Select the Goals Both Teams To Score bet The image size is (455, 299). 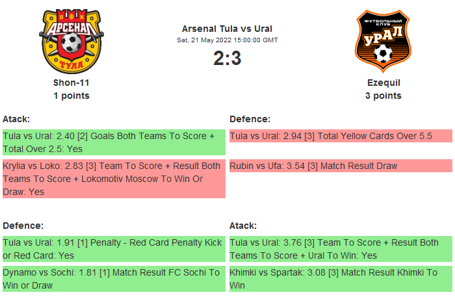coord(114,142)
